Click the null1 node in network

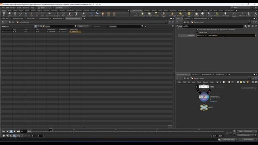coord(204,108)
